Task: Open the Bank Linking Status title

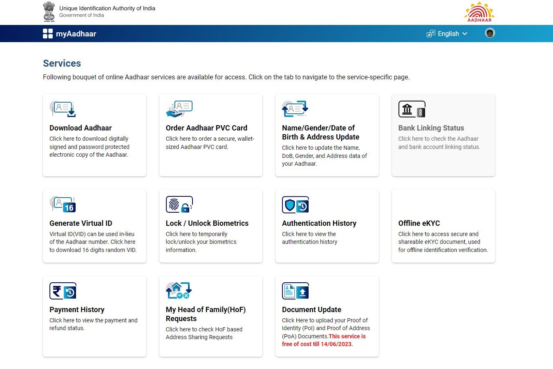Action: tap(431, 128)
